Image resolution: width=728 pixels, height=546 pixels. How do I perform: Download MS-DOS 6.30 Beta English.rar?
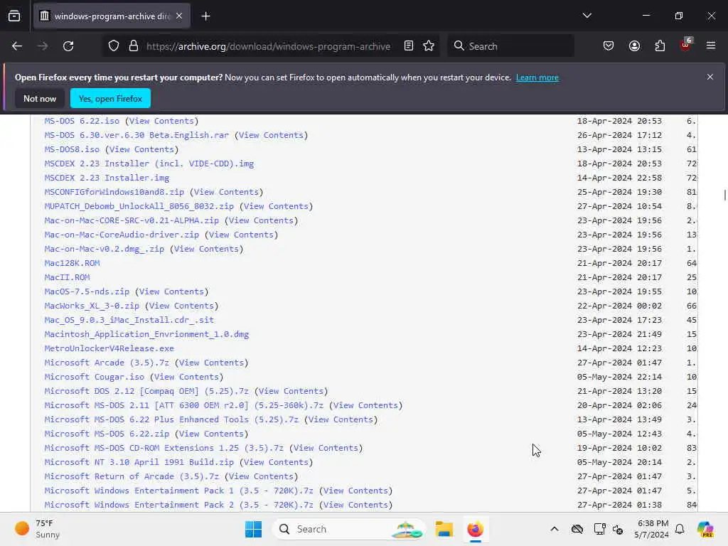(x=136, y=135)
